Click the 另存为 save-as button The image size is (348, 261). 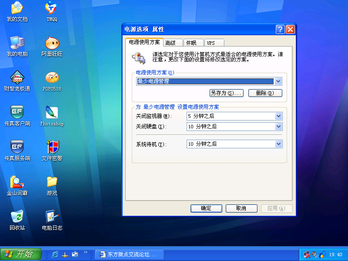[x=226, y=93]
